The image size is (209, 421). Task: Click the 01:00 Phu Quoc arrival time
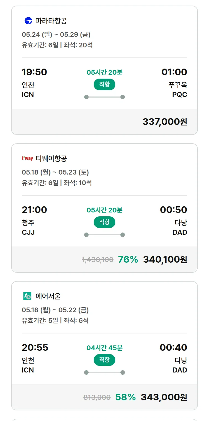[x=174, y=72]
